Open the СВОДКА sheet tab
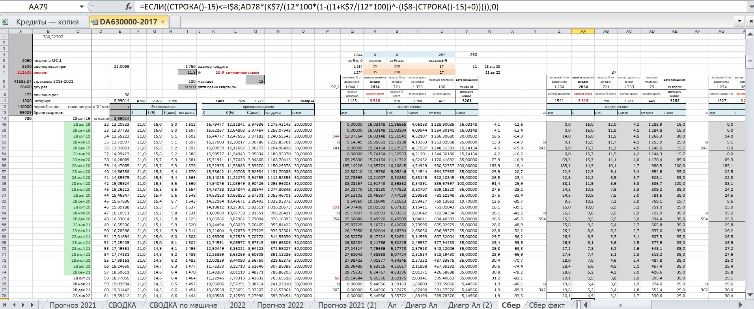 [122, 305]
